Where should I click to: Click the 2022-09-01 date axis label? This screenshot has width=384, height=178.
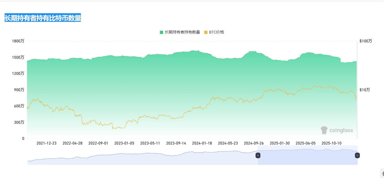[98, 143]
